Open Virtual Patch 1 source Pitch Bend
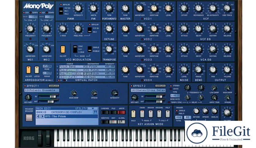Screen dimensions: 256x148 coord(67,67)
